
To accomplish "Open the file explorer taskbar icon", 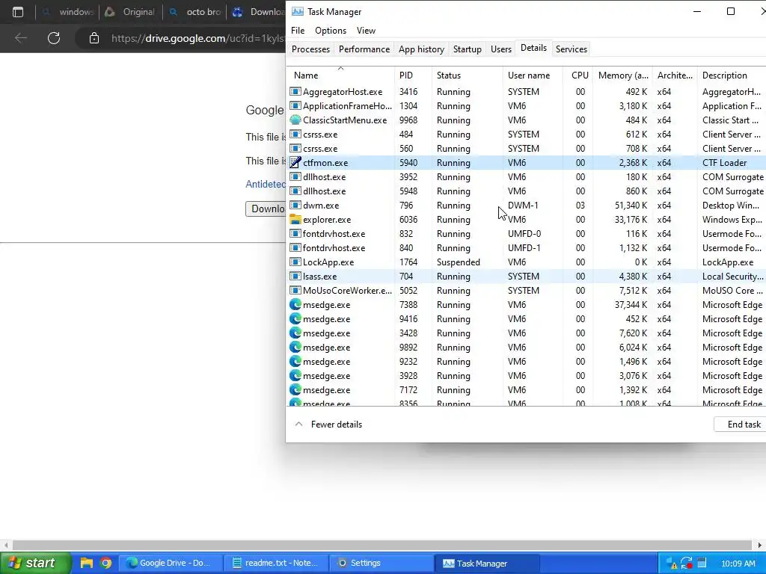I will [87, 563].
